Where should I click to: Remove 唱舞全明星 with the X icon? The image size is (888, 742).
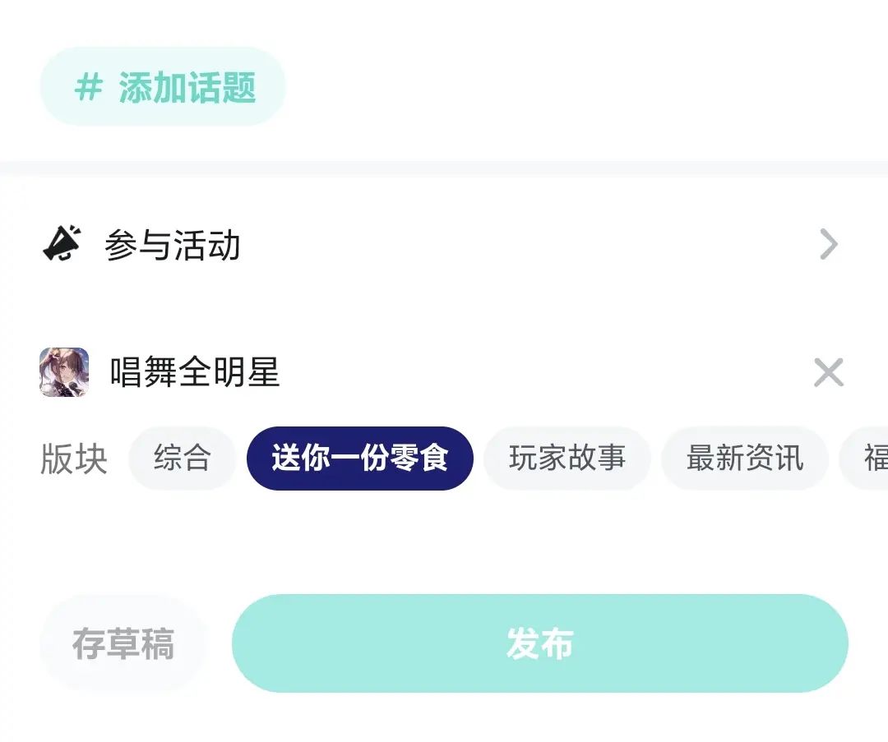tap(828, 373)
